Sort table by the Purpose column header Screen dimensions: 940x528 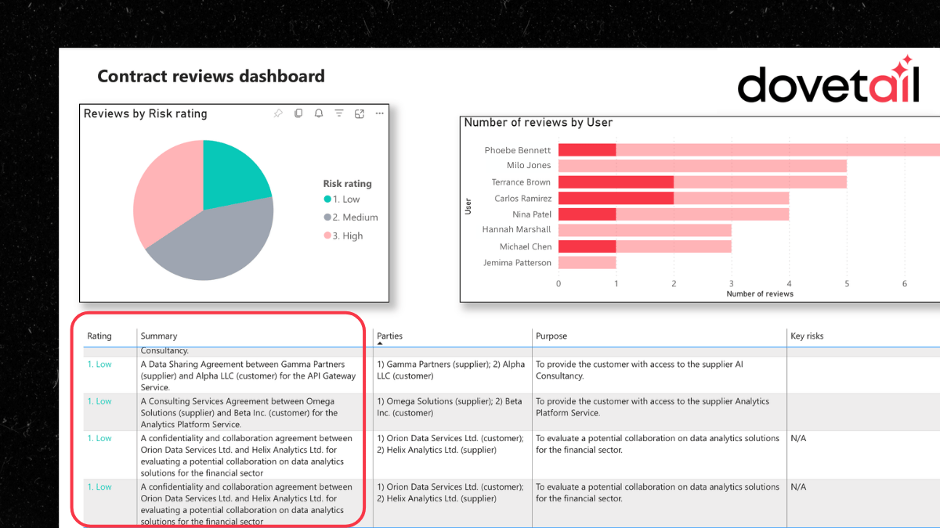[551, 336]
